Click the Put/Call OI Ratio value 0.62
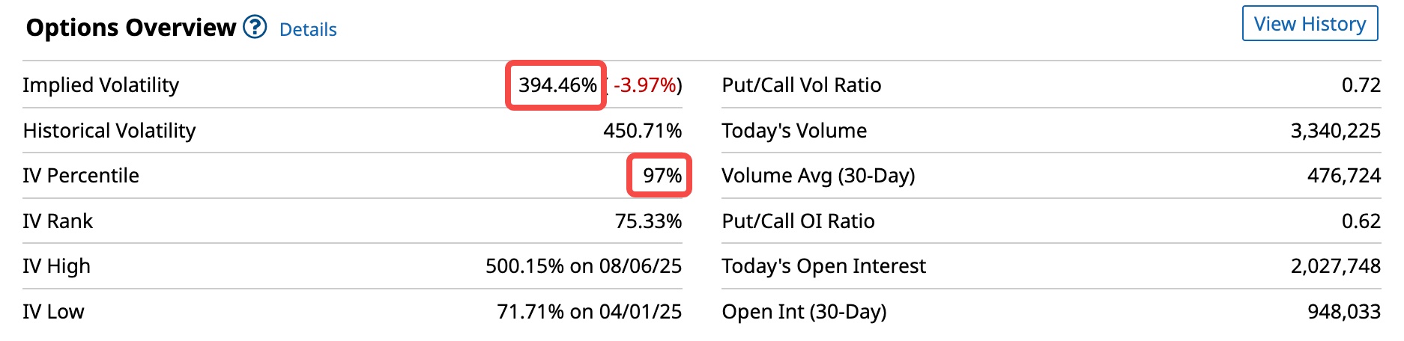Image resolution: width=1404 pixels, height=341 pixels. (x=1361, y=221)
